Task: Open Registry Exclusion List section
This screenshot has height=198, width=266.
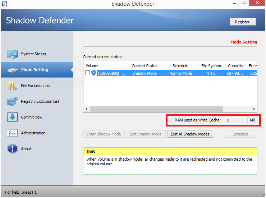Action: (40, 101)
